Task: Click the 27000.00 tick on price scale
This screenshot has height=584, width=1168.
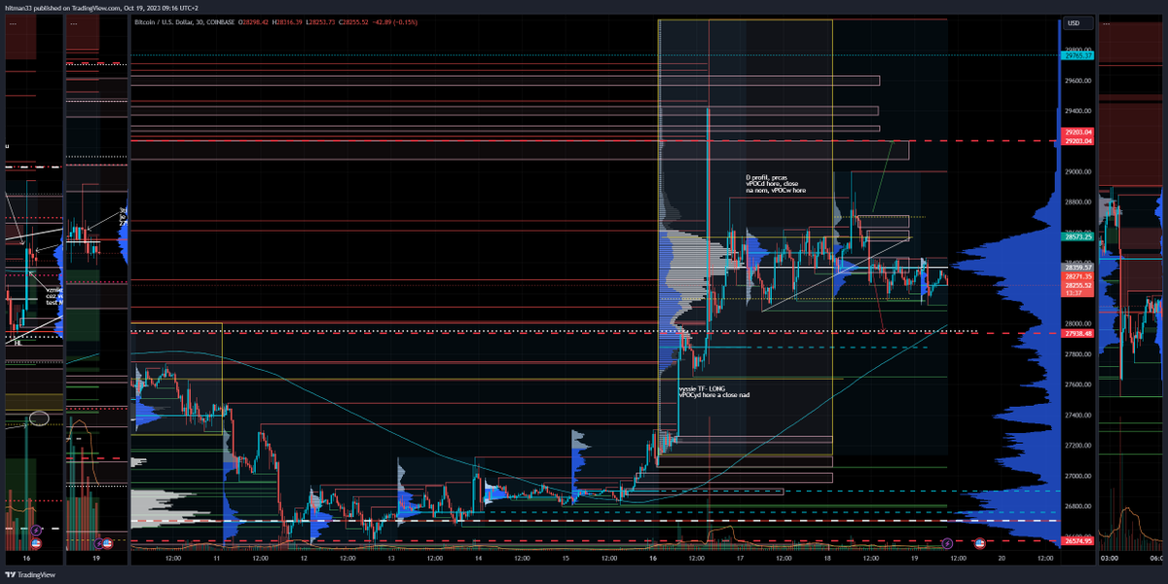Action: [1078, 476]
